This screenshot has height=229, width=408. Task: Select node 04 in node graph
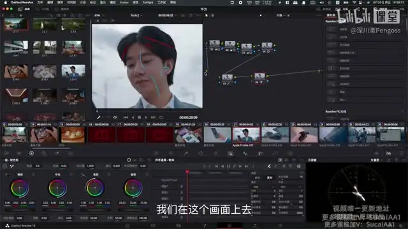click(x=267, y=46)
